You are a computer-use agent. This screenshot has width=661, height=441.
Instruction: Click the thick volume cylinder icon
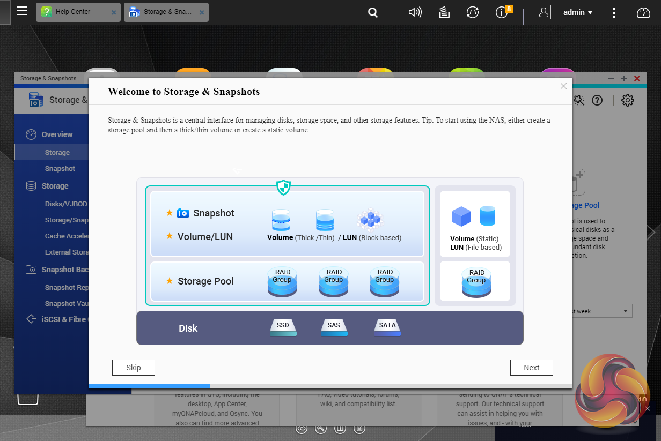tap(281, 220)
